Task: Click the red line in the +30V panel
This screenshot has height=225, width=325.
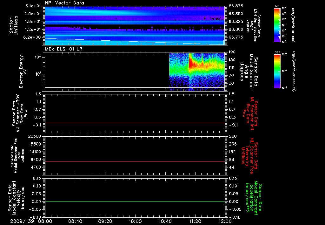Action: (135, 123)
